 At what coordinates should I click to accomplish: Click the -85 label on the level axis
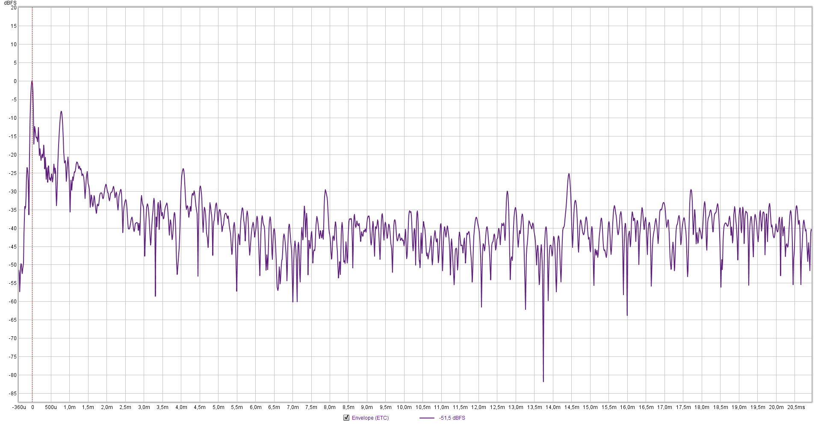click(x=13, y=394)
